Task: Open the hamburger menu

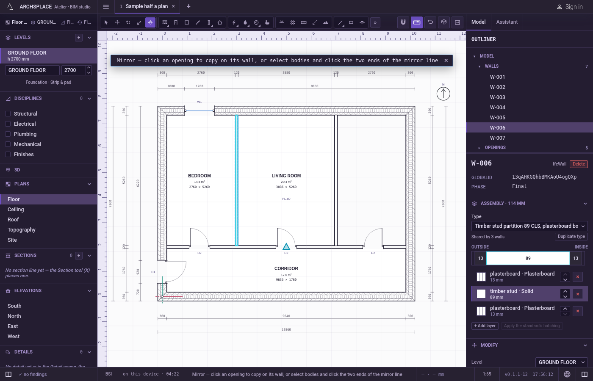Action: pyautogui.click(x=106, y=7)
